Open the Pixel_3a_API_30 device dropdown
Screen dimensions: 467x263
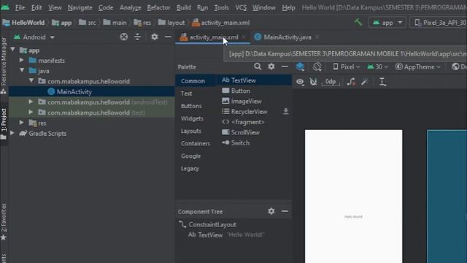[x=439, y=23]
